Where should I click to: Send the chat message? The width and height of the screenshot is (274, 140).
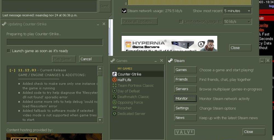click(105, 6)
